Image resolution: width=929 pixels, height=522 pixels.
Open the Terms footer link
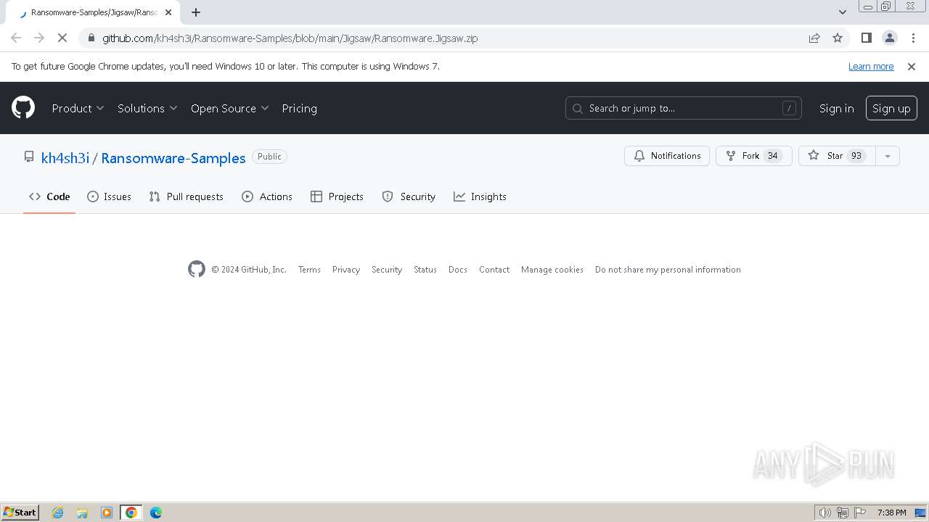pos(309,270)
